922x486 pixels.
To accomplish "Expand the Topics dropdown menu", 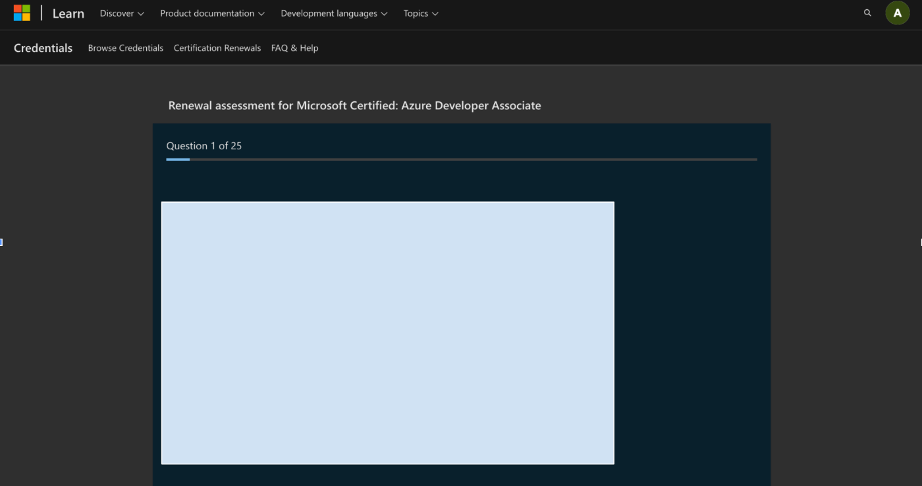I will coord(421,13).
